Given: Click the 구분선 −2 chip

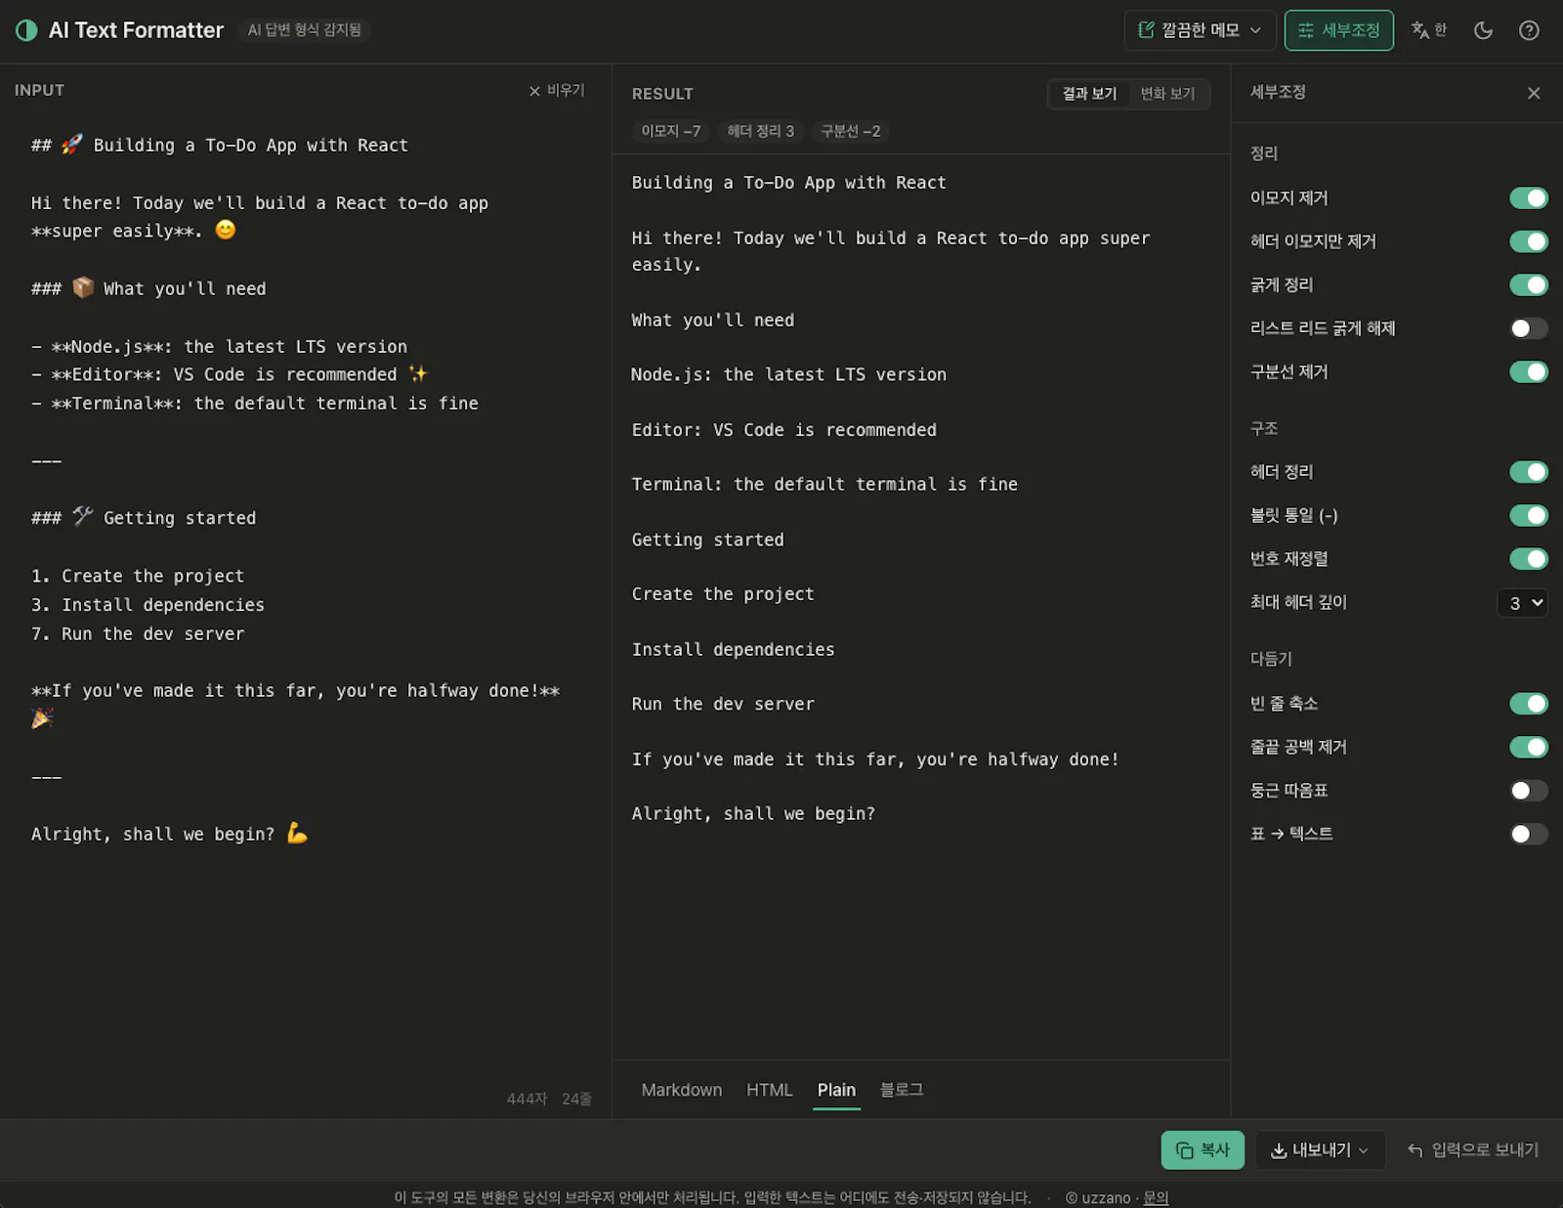Looking at the screenshot, I should (x=850, y=131).
